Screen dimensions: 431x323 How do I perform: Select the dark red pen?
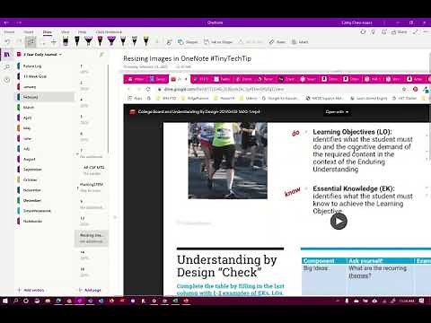point(100,41)
